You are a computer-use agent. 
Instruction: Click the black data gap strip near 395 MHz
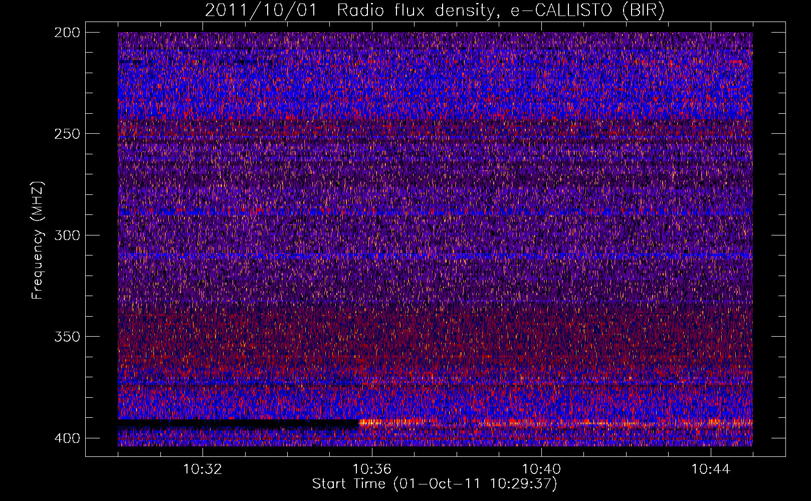pos(239,423)
